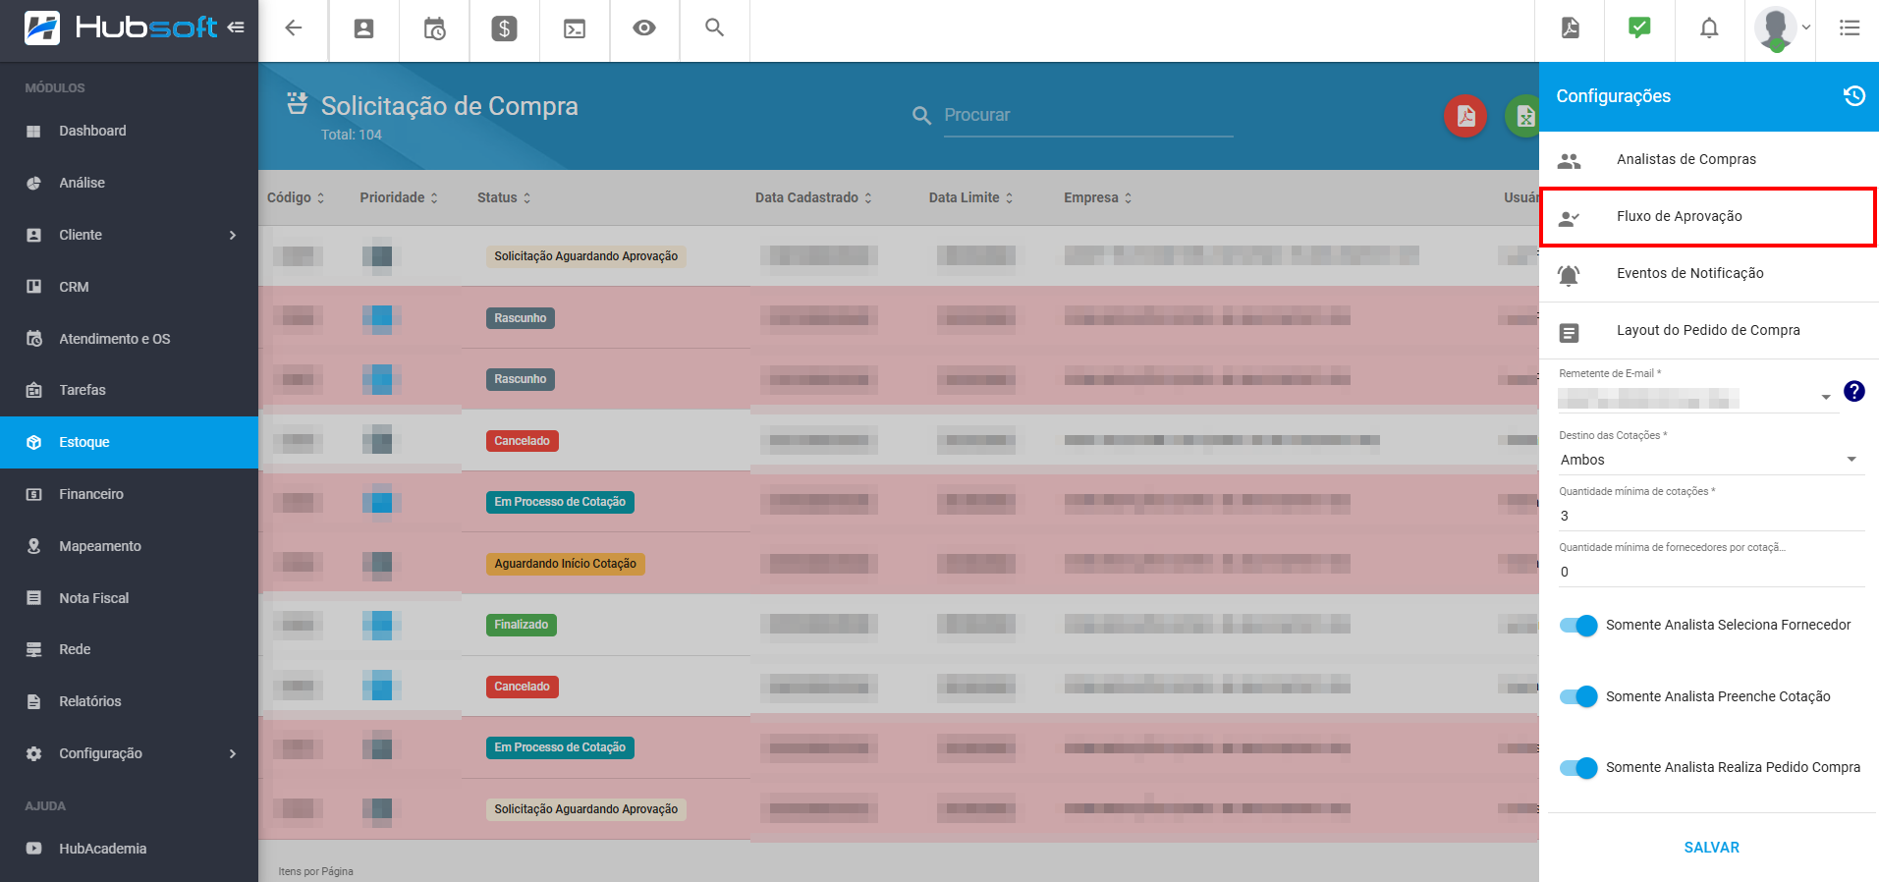The width and height of the screenshot is (1879, 882).
Task: Click Quantidade mínima de fornecedores field
Action: 1711,572
